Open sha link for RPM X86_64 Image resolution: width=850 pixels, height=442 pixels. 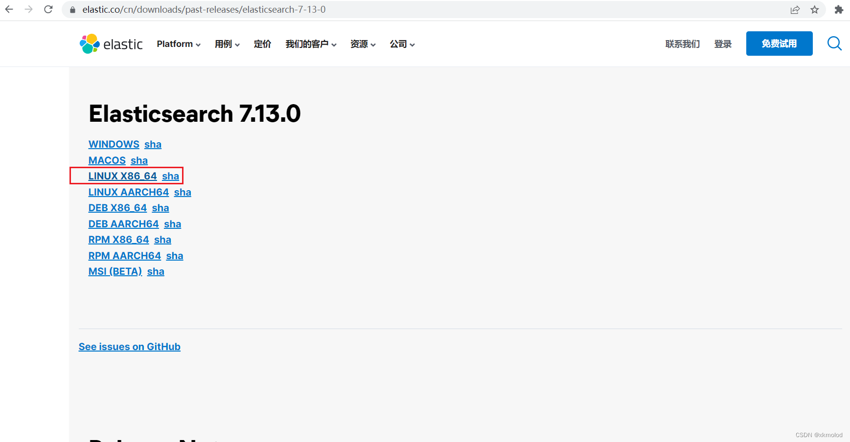coord(162,240)
